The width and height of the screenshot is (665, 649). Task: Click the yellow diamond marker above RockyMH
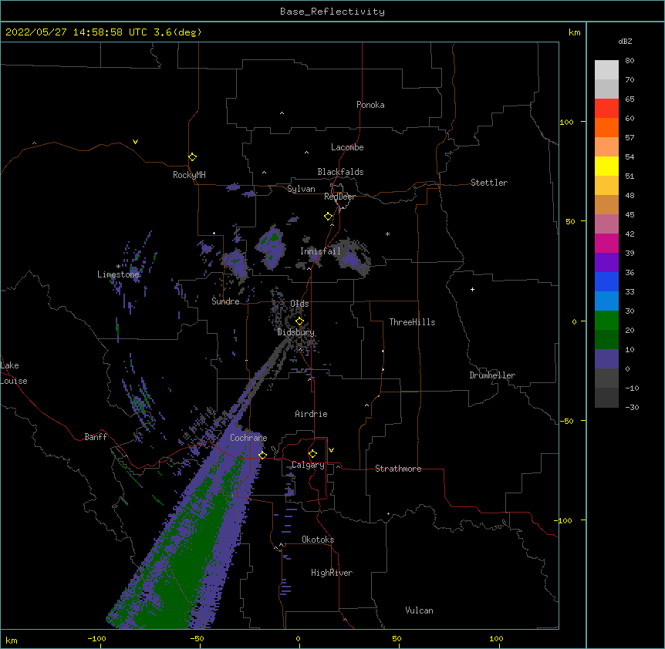192,157
